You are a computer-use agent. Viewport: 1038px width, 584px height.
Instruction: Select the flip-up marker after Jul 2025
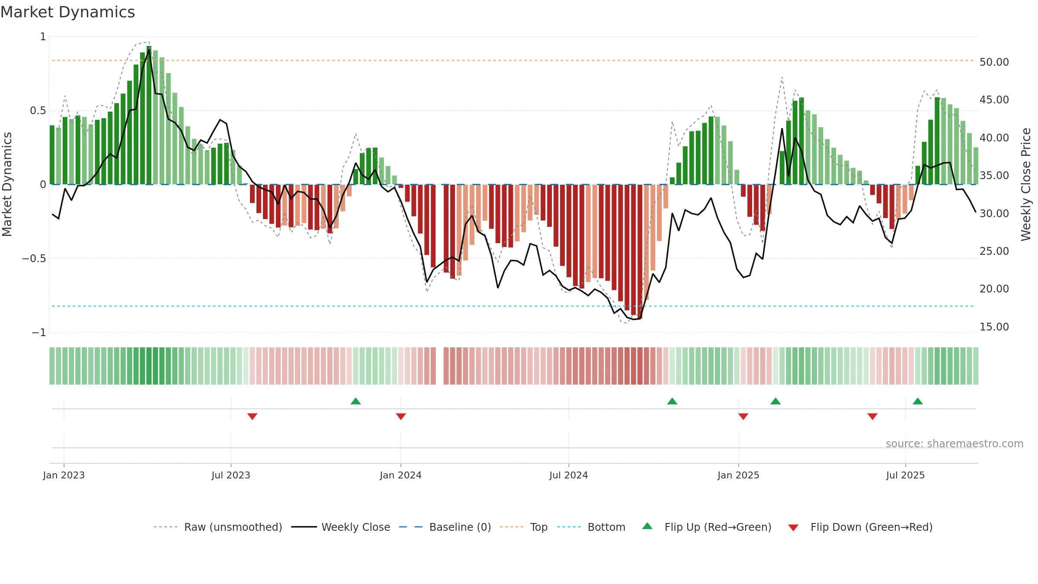(918, 401)
